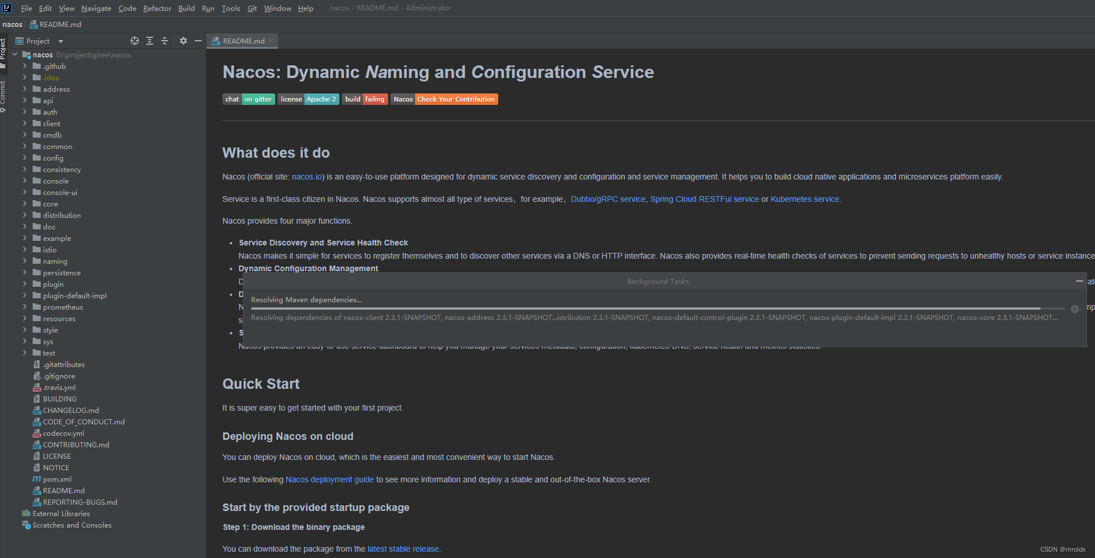The height and width of the screenshot is (558, 1095).
Task: Select the LICENSE file
Action: pyautogui.click(x=52, y=456)
